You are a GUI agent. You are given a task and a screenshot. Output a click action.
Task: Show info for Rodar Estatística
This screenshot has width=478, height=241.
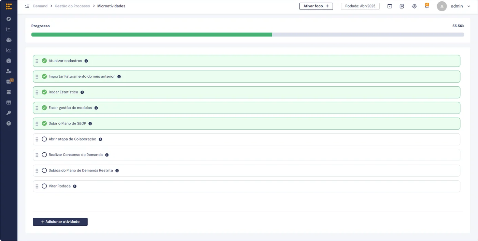click(x=82, y=92)
